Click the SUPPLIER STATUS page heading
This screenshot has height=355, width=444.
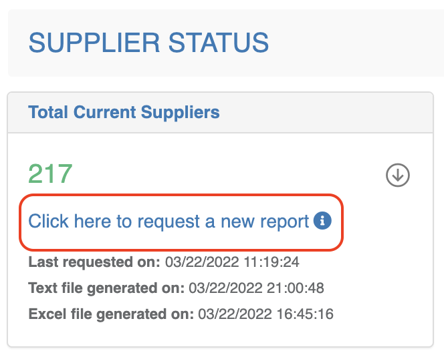(x=148, y=43)
